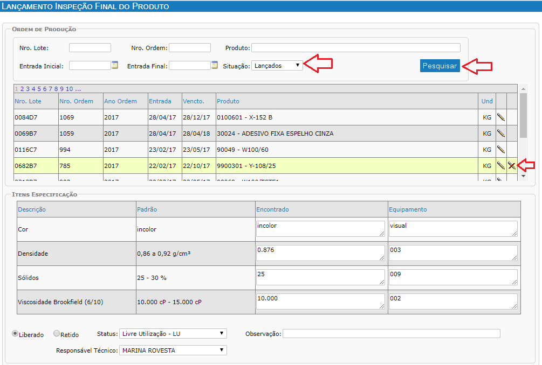Screen dimensions: 542x365
Task: Select the Retido radio option
Action: (x=57, y=334)
